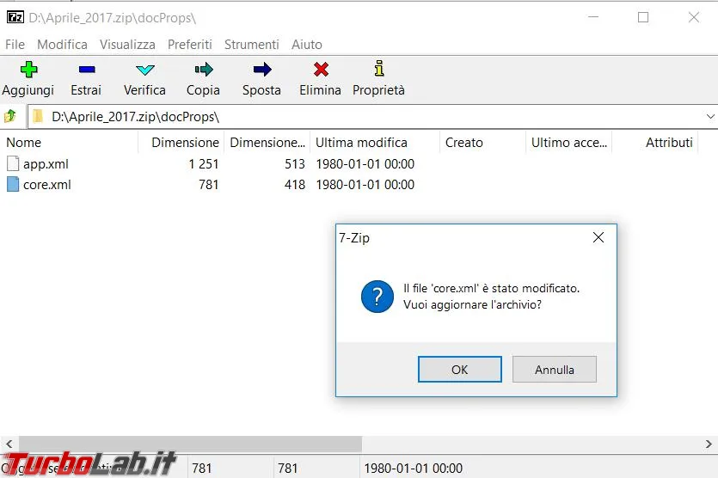Open the Strumenti menu
718x478 pixels.
pos(251,45)
